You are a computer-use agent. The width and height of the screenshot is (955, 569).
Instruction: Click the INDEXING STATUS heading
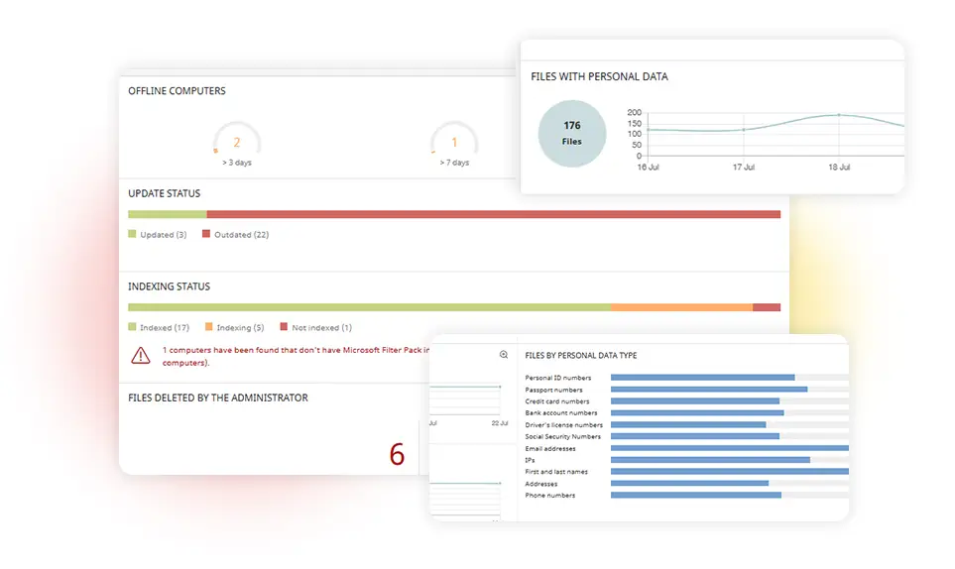pyautogui.click(x=169, y=286)
